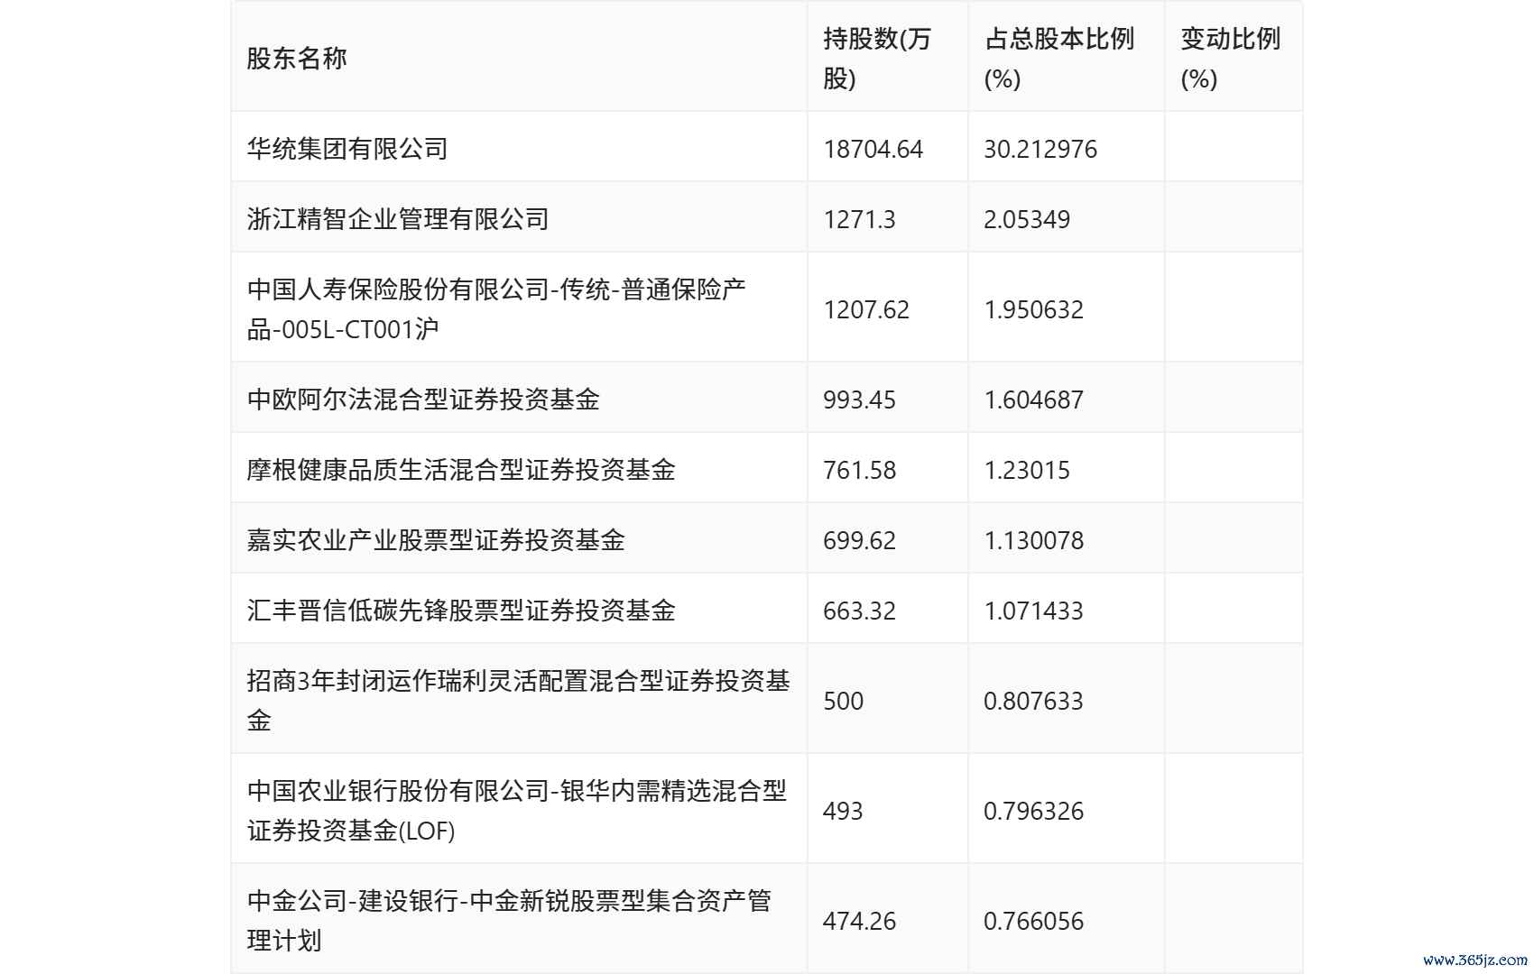
Task: Click the holding value 761.58
Action: point(859,470)
